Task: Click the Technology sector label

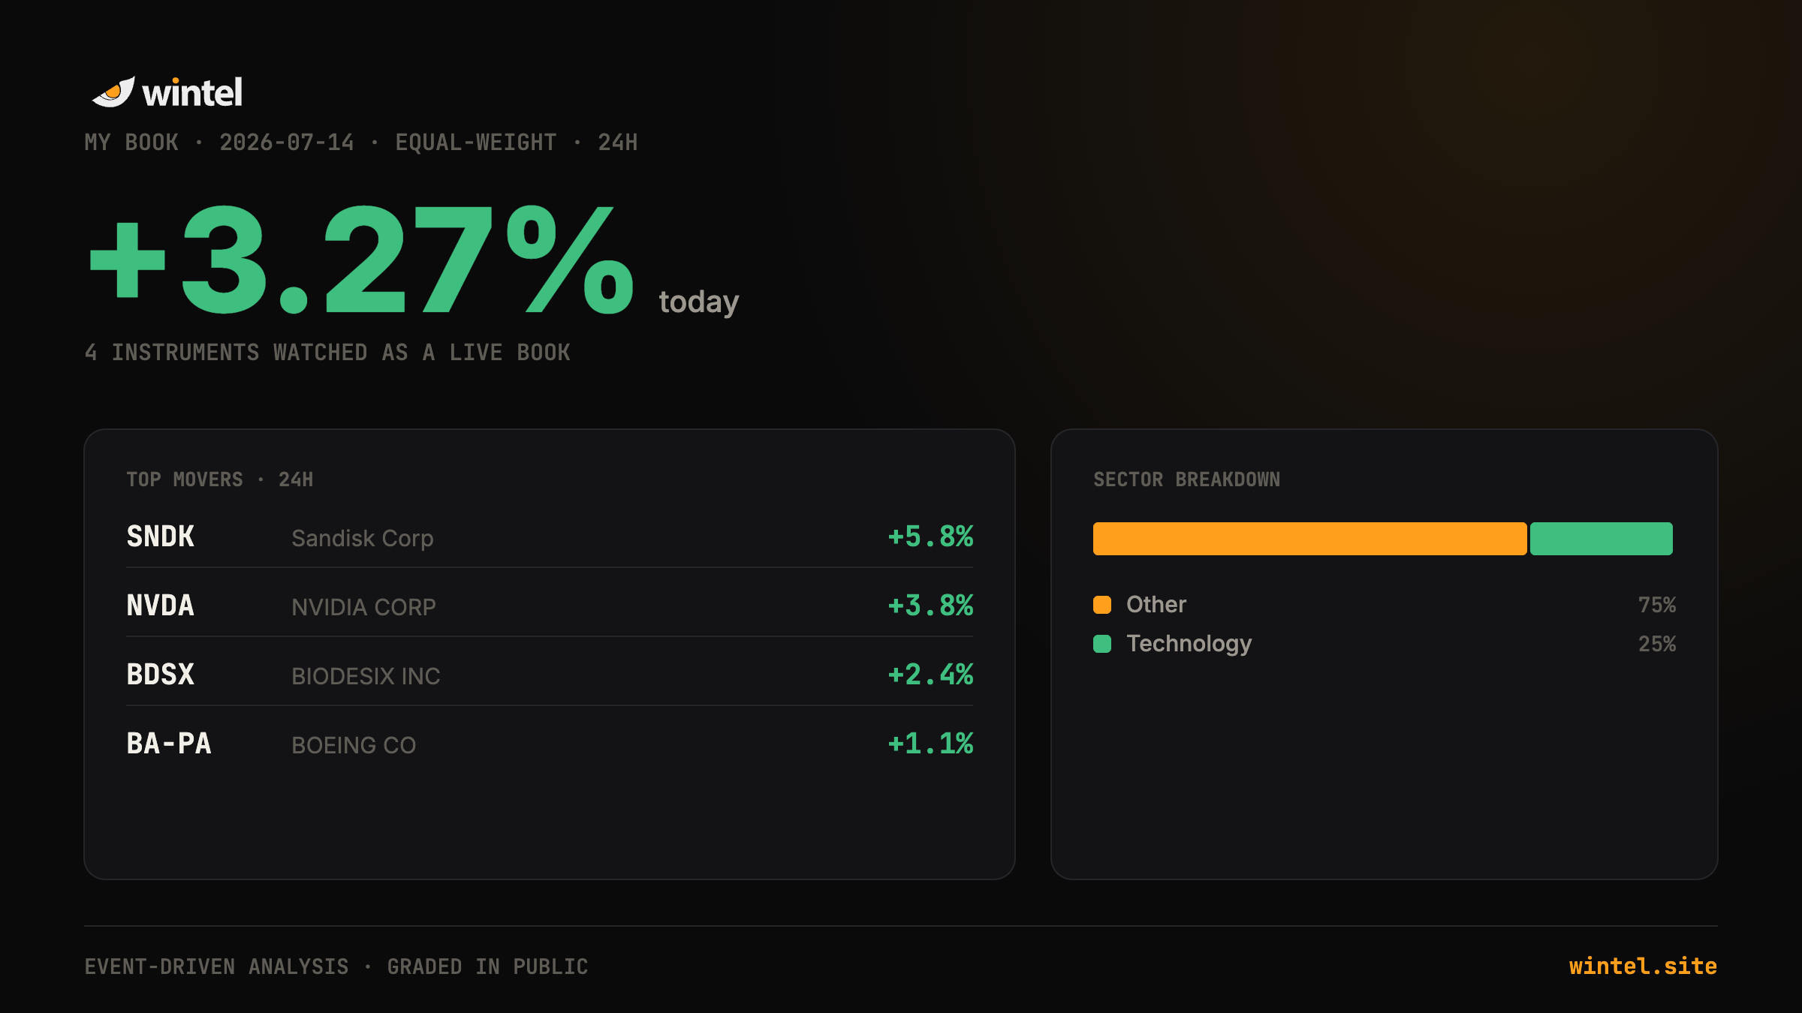Action: (1189, 644)
